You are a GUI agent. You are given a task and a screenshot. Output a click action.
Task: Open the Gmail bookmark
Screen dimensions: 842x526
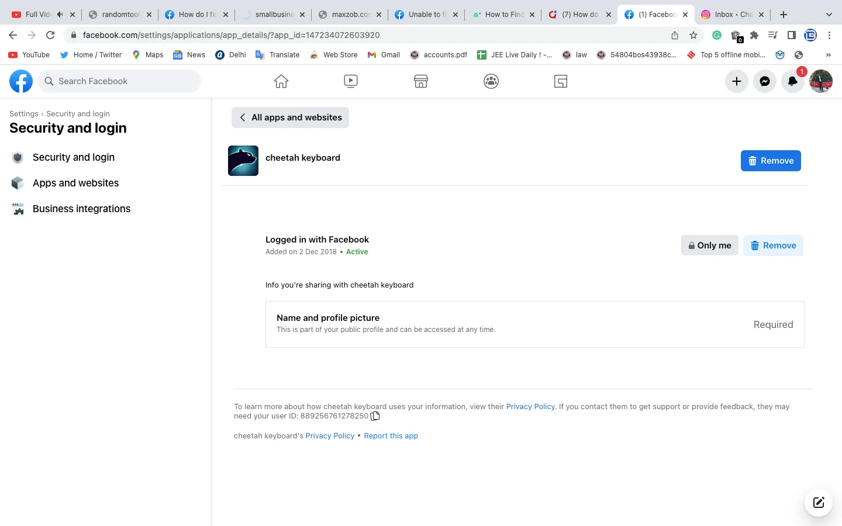point(384,55)
